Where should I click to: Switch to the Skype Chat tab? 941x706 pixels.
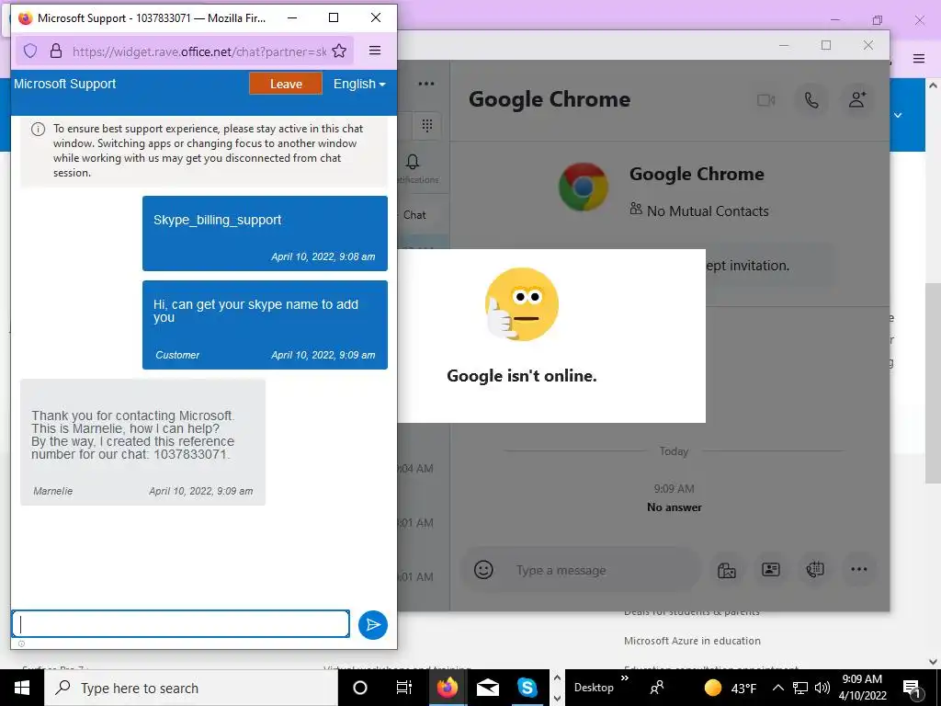click(x=414, y=215)
